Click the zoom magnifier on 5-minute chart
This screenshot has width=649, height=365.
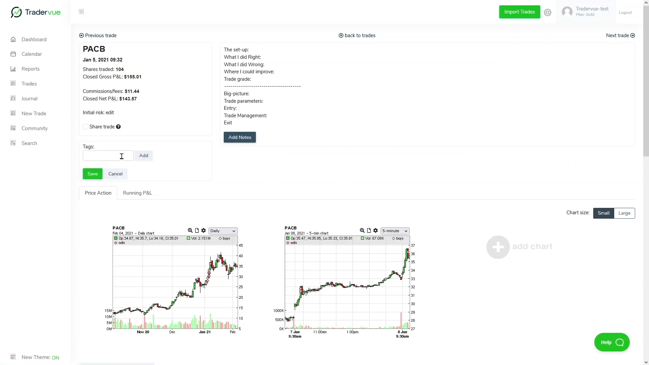coord(362,230)
